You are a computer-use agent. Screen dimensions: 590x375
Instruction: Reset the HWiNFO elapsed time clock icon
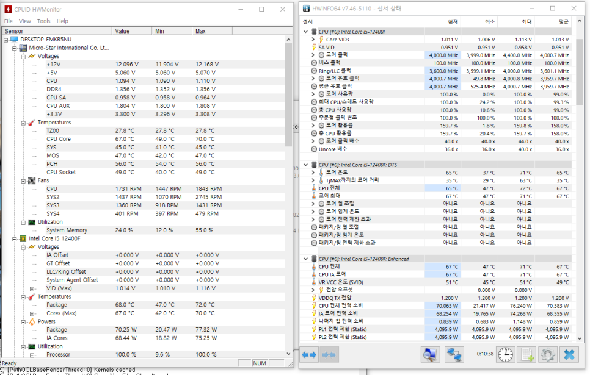tap(505, 355)
